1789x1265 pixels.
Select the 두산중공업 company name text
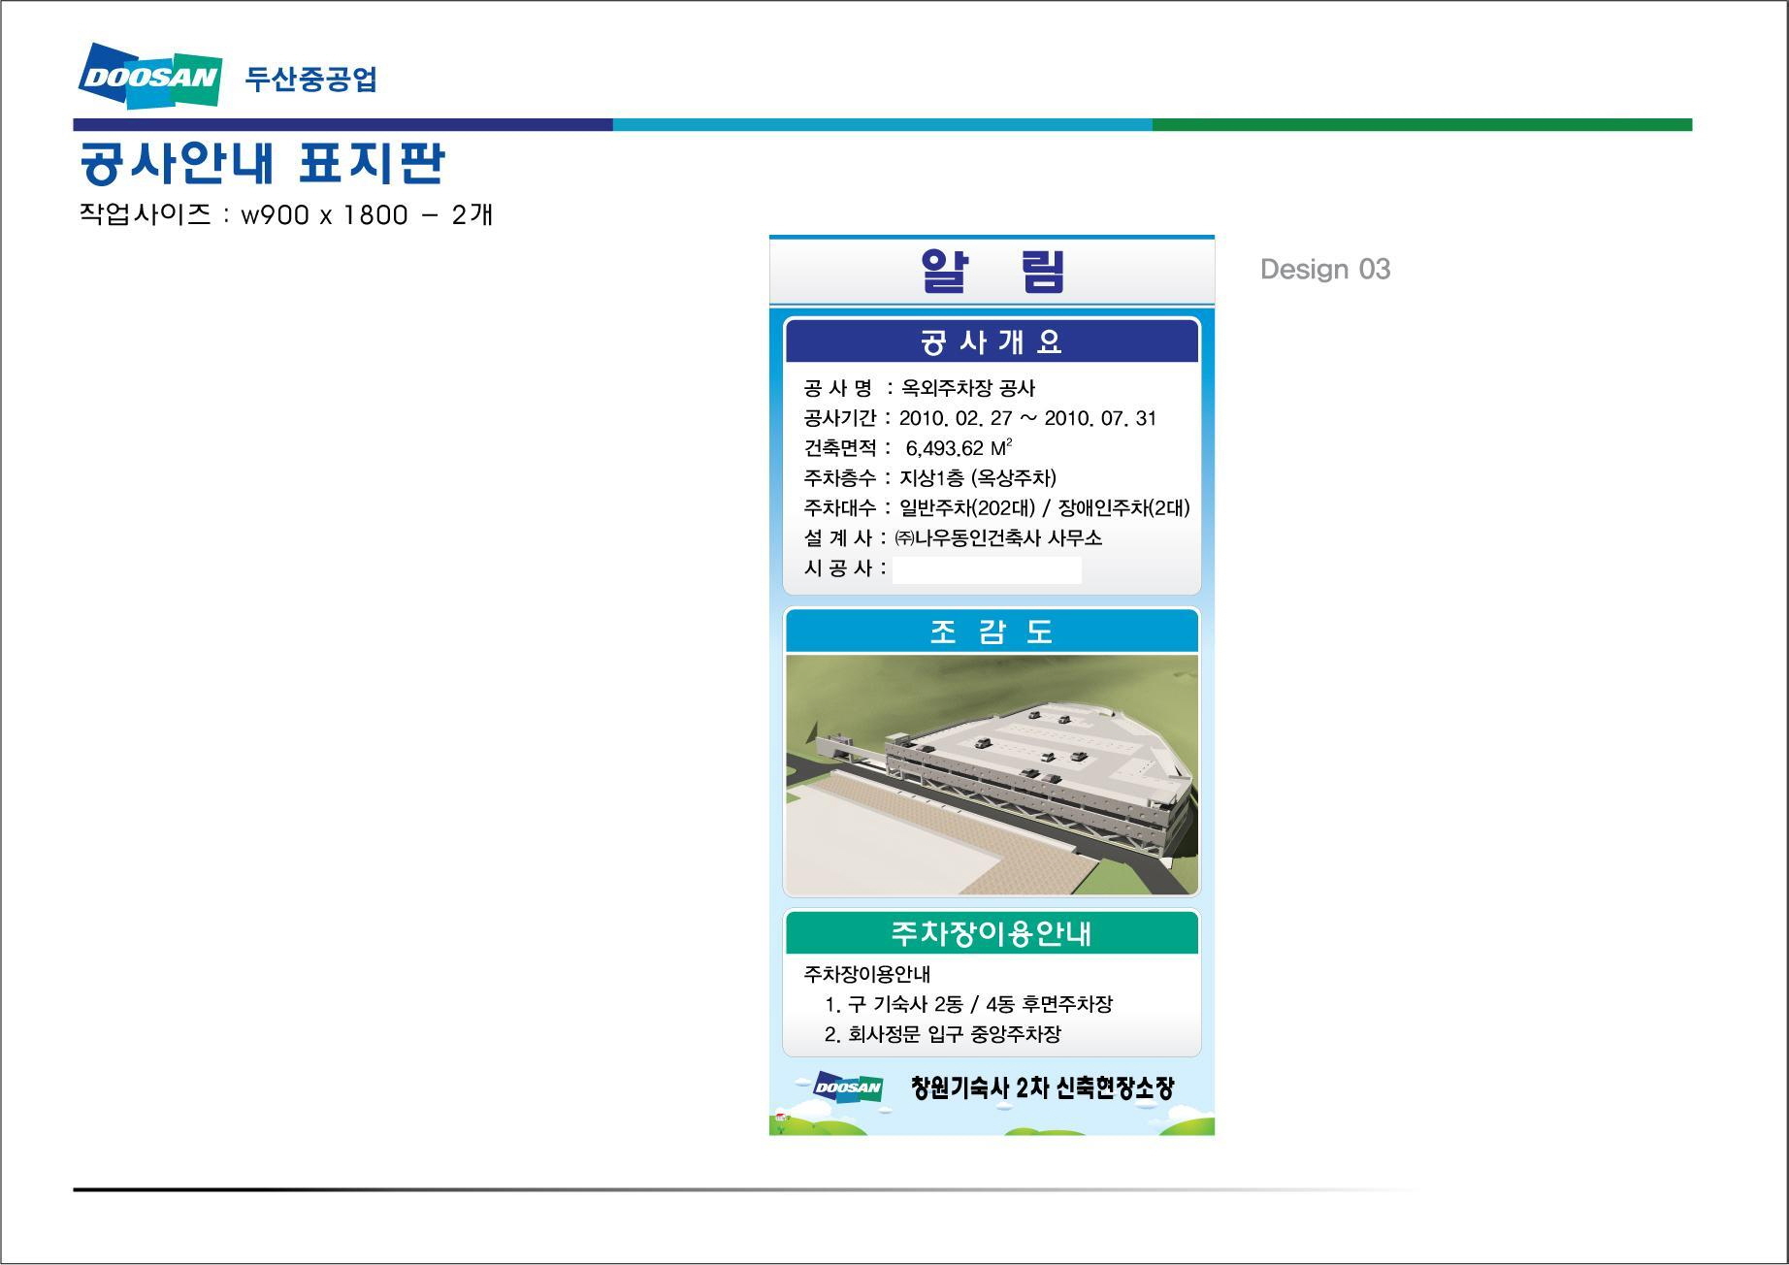(x=310, y=79)
